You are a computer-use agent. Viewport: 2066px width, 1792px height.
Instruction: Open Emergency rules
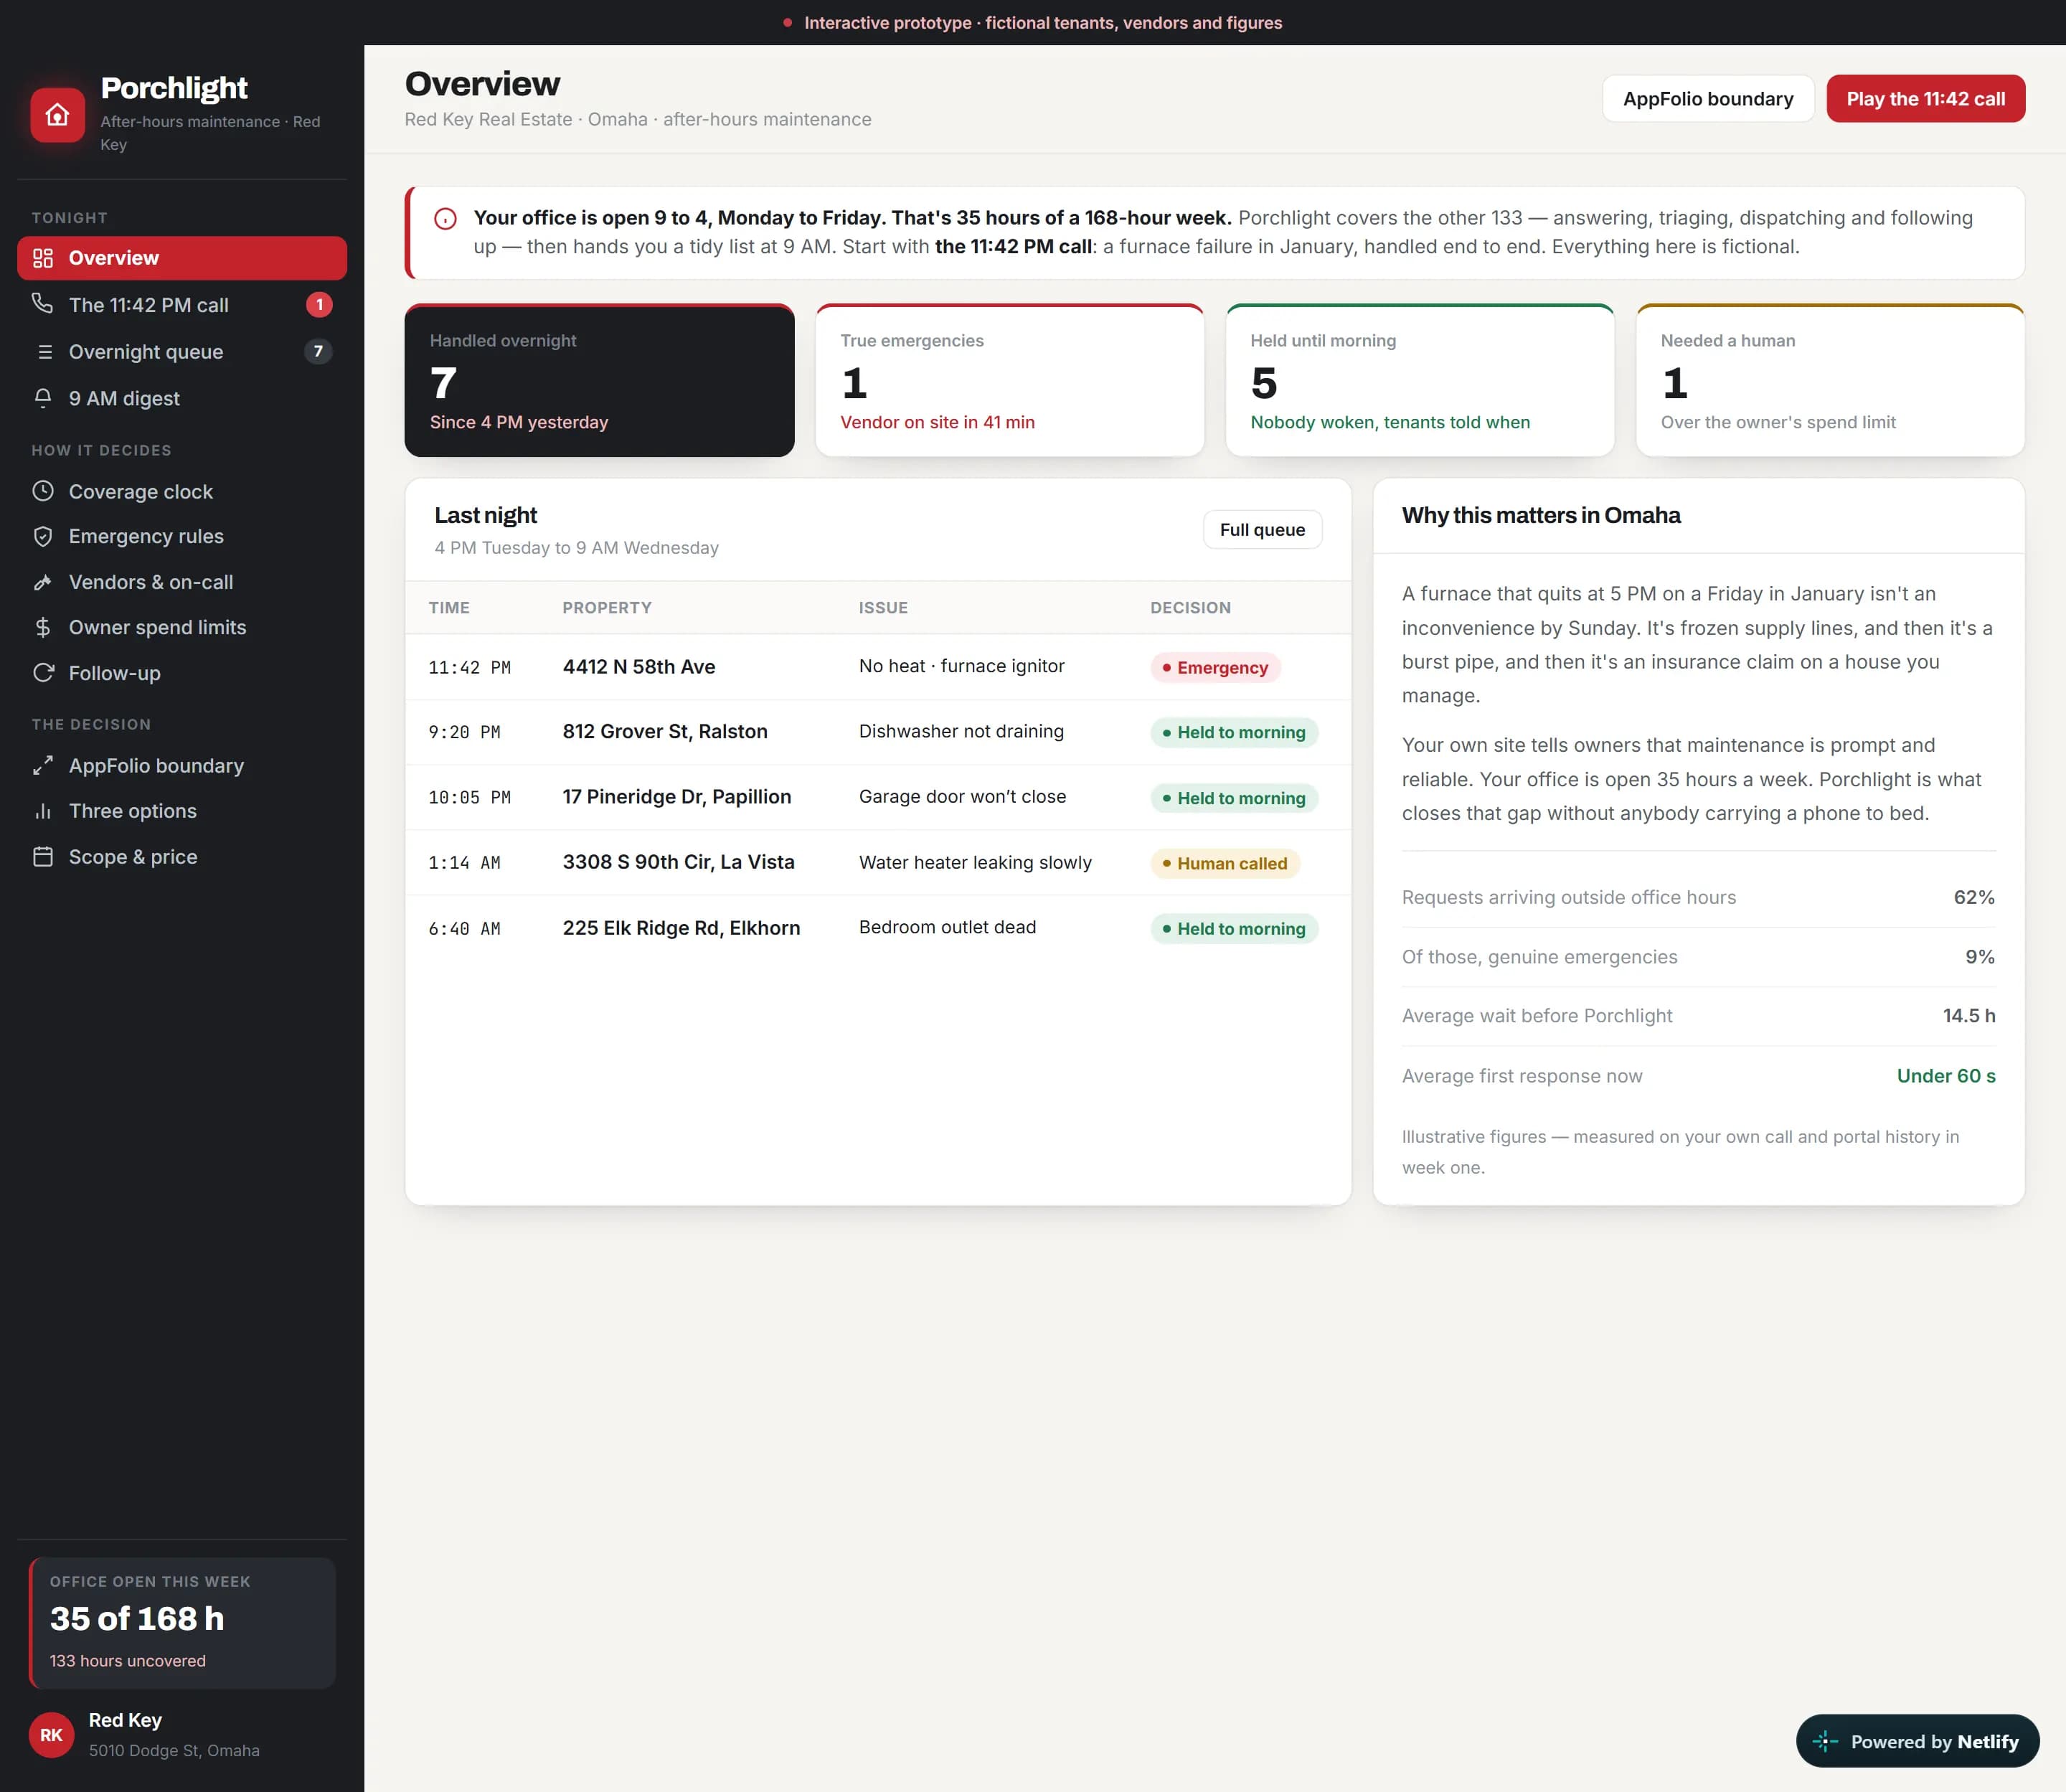pyautogui.click(x=182, y=536)
